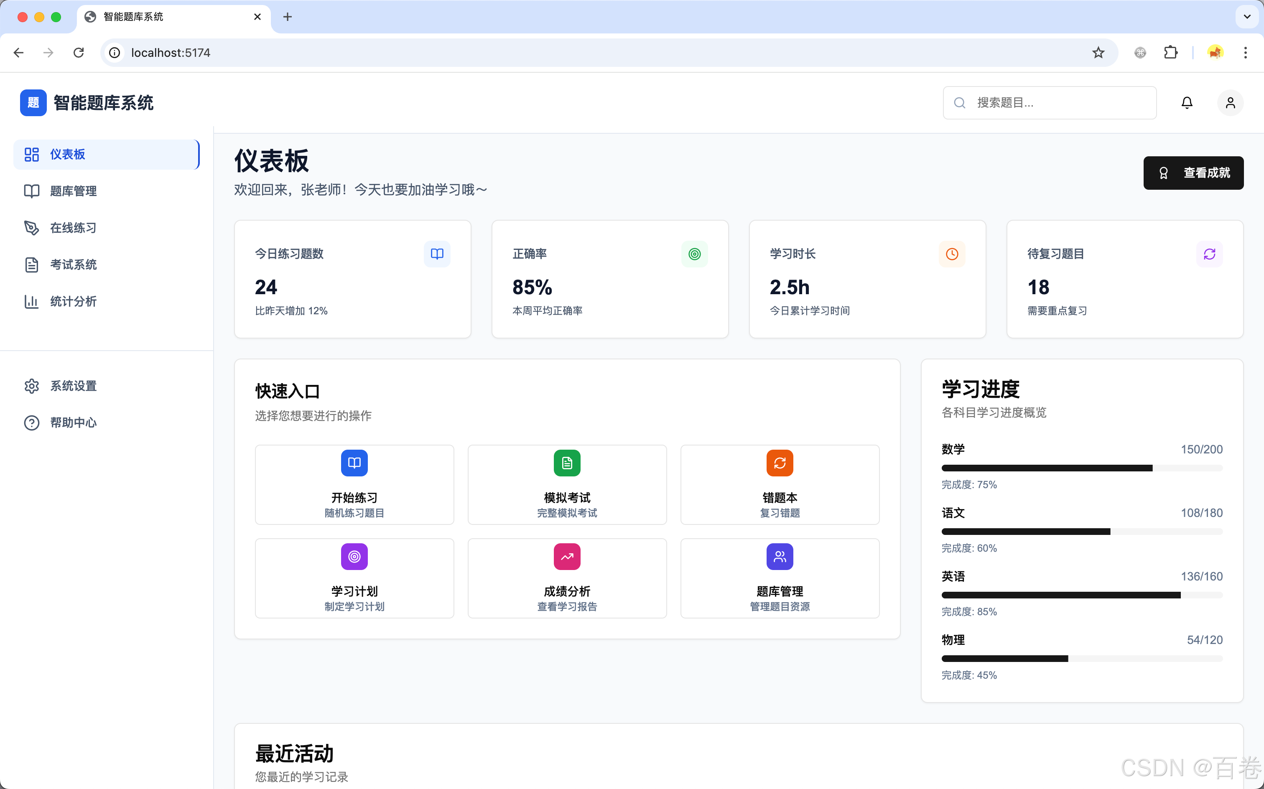Click the target icon on 正确率 card

pos(694,254)
